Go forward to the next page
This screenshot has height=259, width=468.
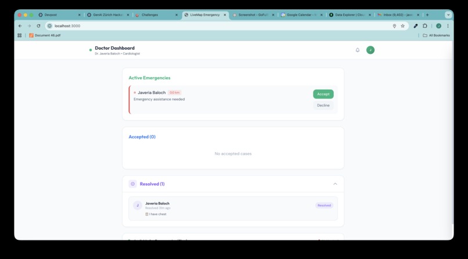[29, 26]
